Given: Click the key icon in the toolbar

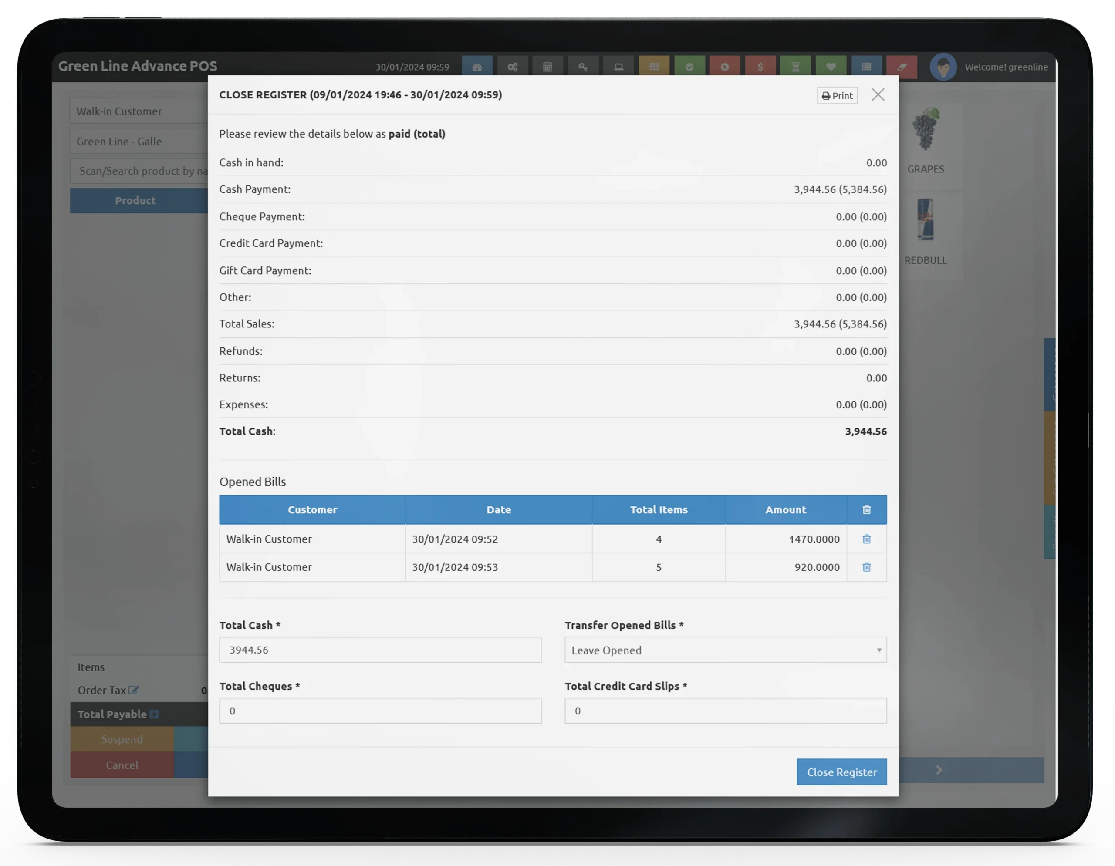Looking at the screenshot, I should tap(583, 66).
